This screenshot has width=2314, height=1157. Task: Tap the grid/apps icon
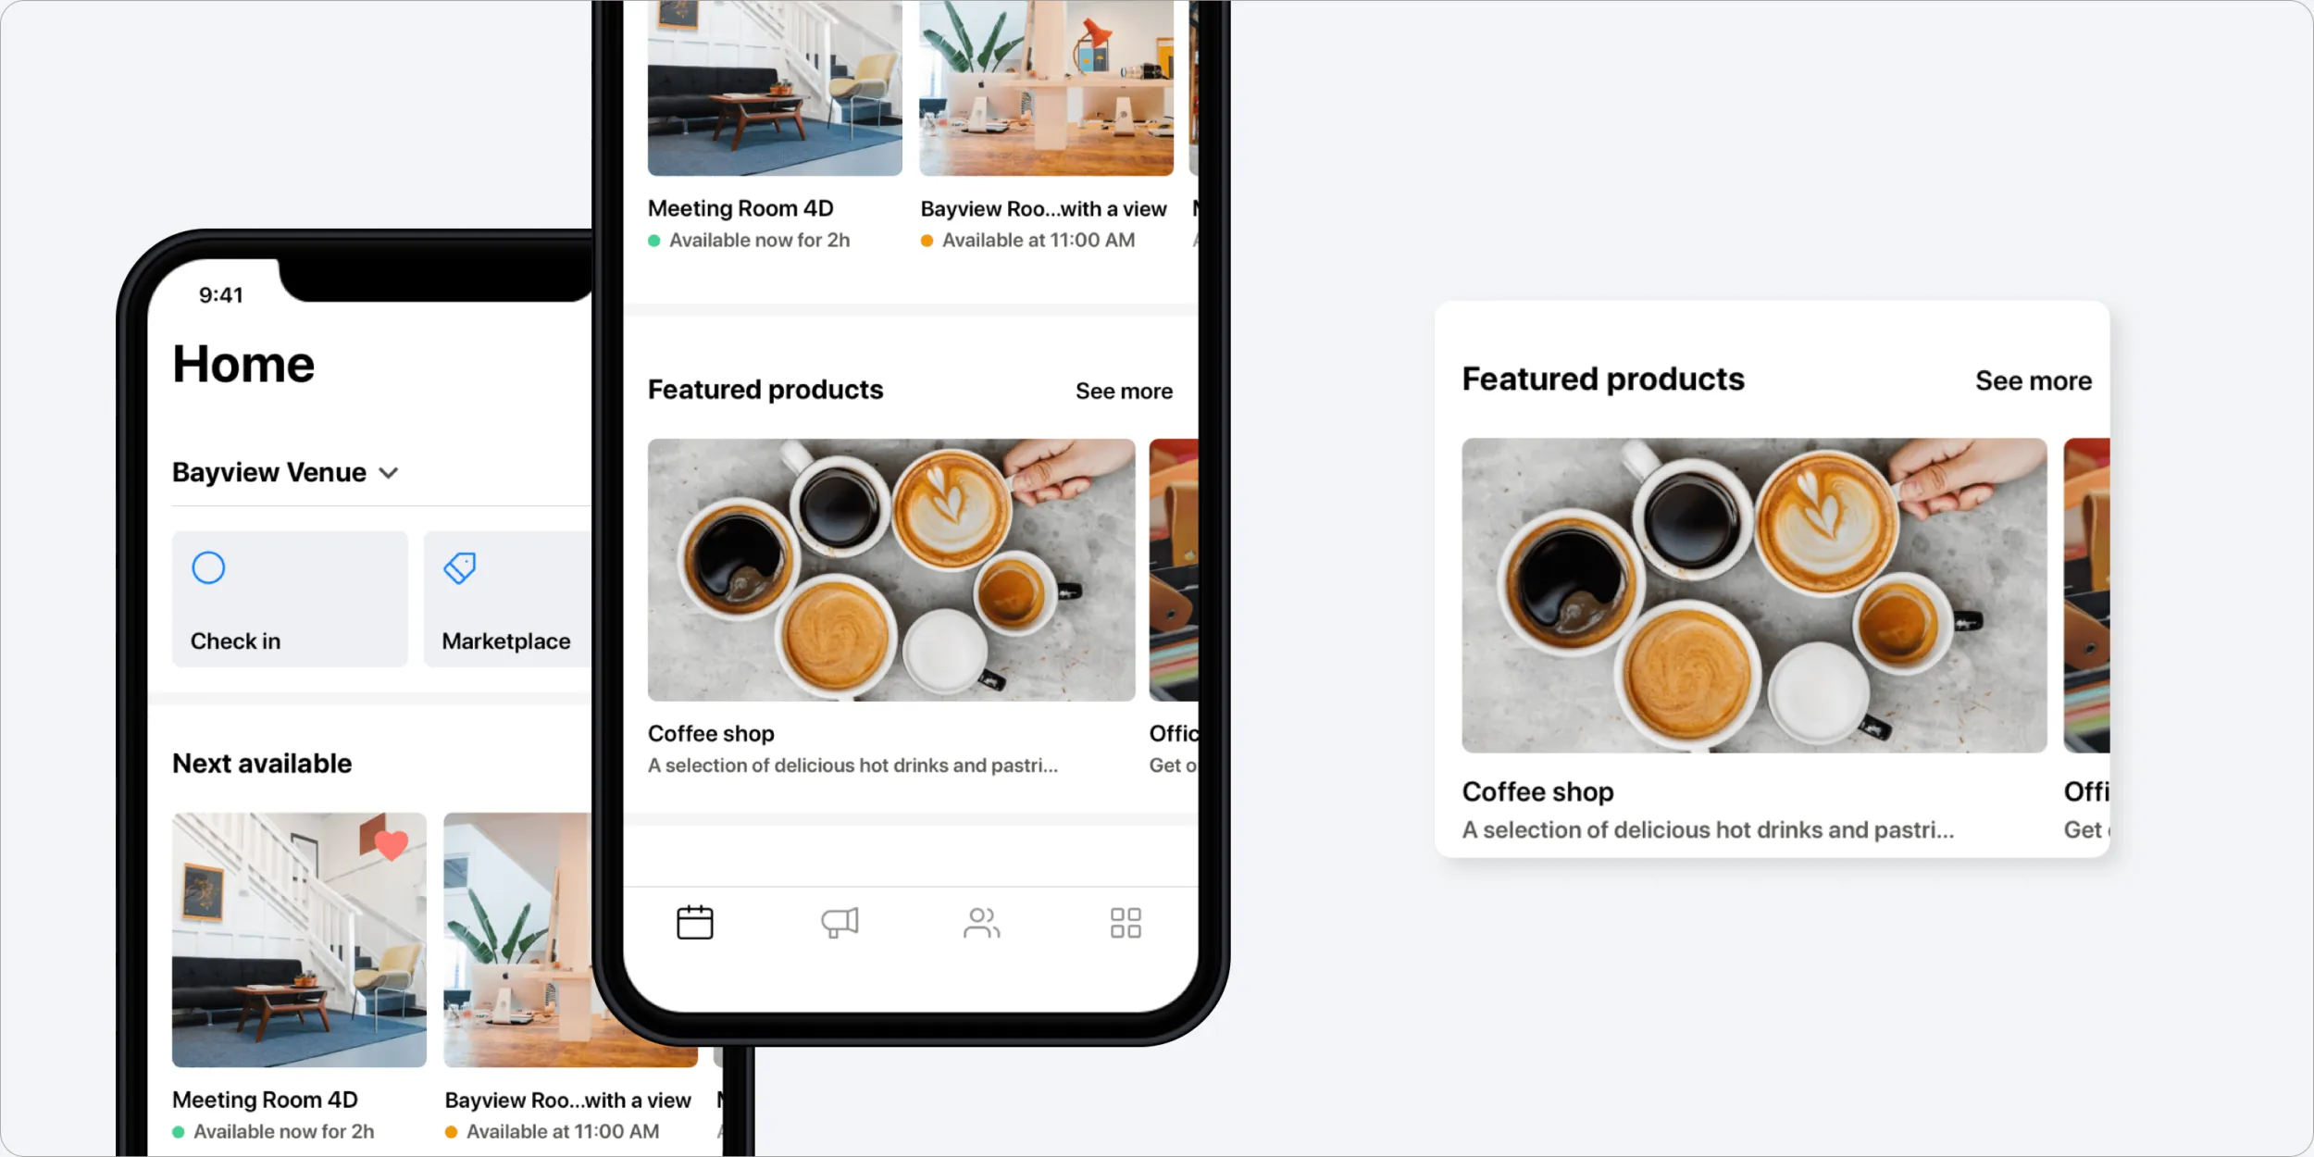pyautogui.click(x=1126, y=922)
